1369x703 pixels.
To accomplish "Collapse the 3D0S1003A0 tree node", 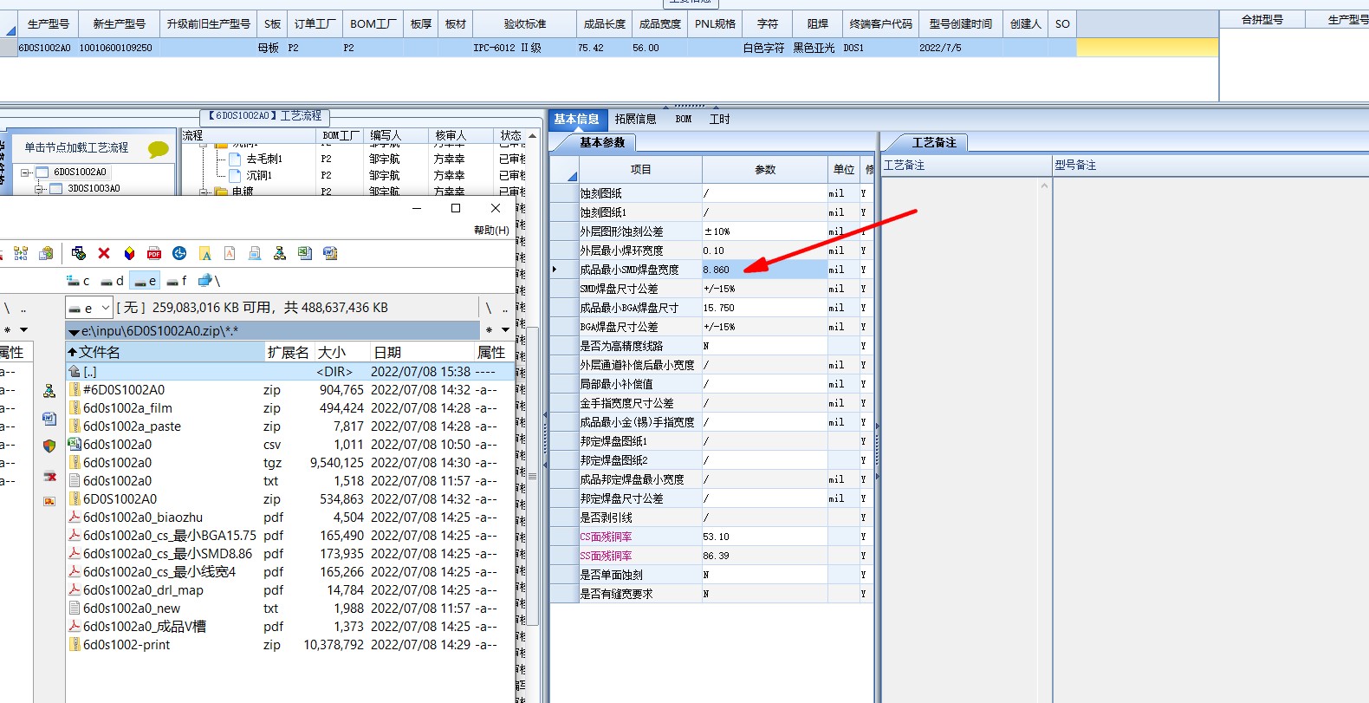I will tap(39, 188).
